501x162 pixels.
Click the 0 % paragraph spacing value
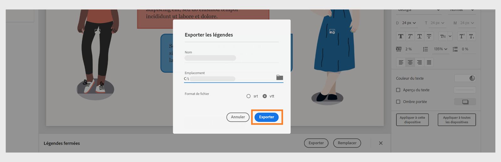[x=465, y=49]
